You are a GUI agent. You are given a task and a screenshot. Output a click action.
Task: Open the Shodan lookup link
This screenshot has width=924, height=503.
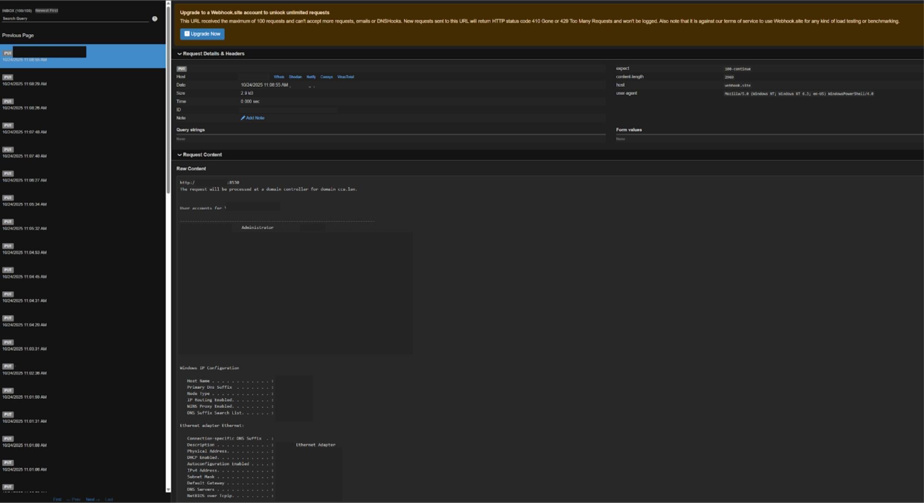click(295, 77)
